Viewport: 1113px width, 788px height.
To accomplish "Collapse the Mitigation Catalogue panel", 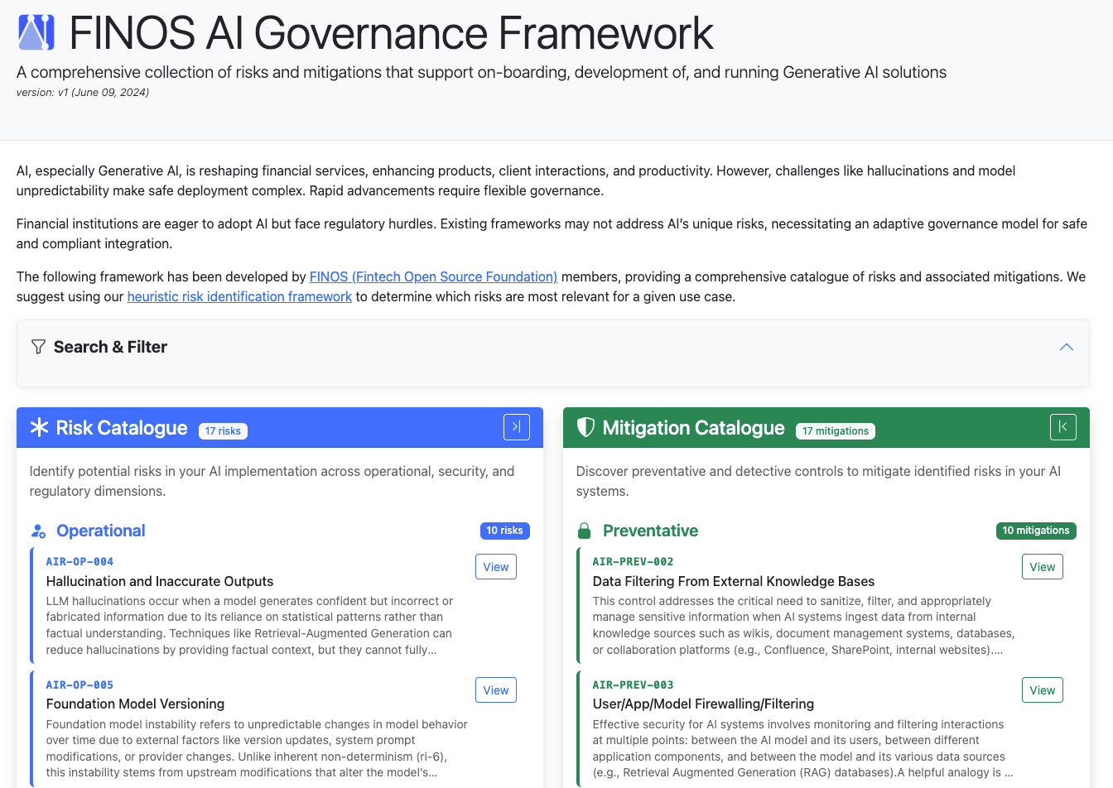I will coord(1062,427).
